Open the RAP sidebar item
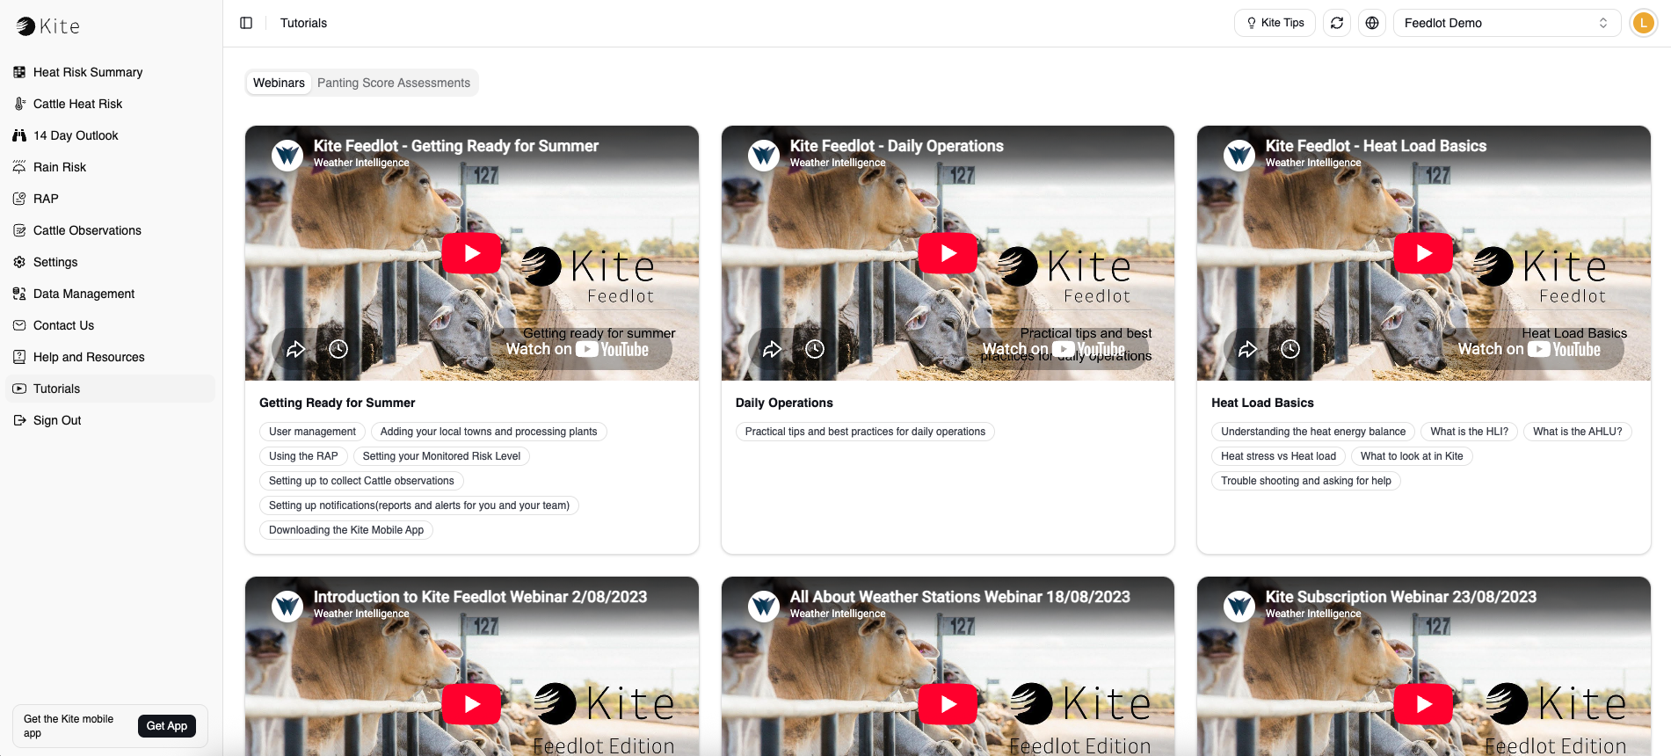The image size is (1671, 756). [x=111, y=199]
